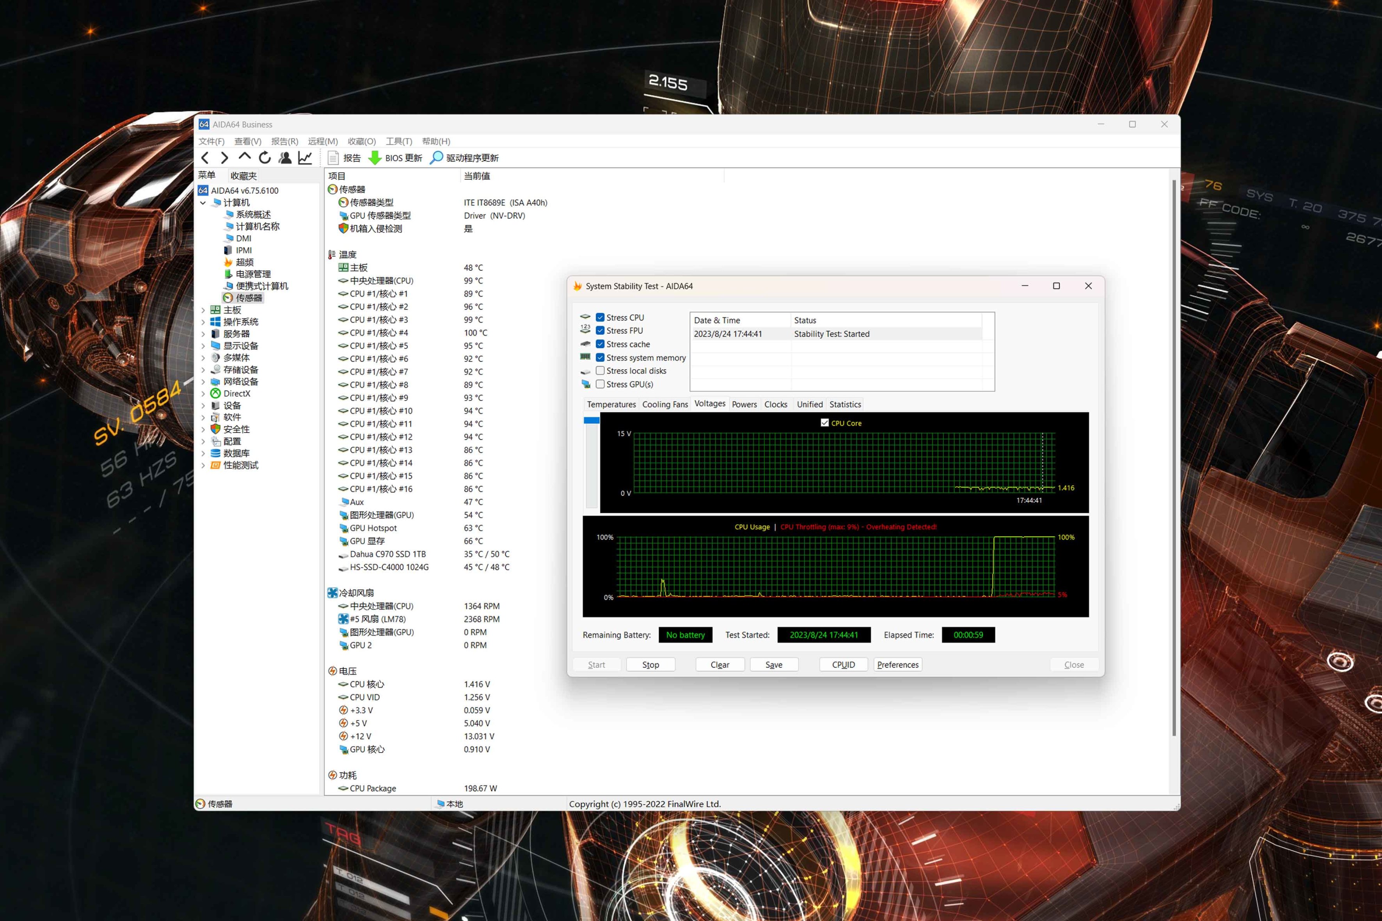Collapse the 计算机 tree node
1382x921 pixels.
click(203, 203)
